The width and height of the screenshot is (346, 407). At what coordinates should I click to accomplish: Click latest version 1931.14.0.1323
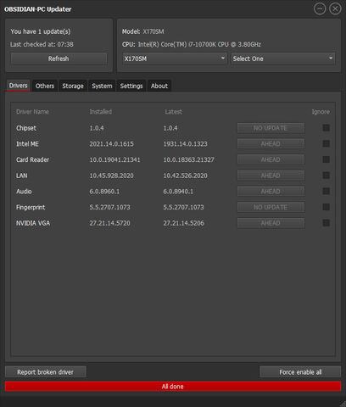(x=185, y=144)
